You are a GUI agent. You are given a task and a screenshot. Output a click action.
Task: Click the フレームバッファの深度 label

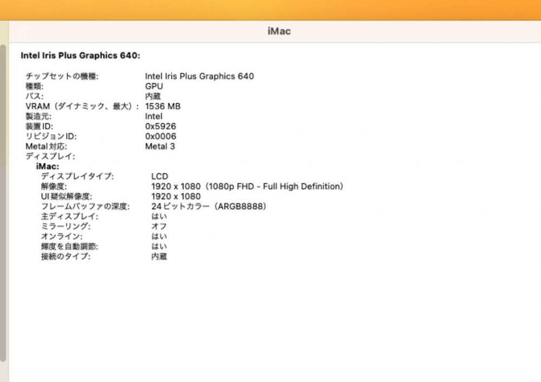[85, 206]
